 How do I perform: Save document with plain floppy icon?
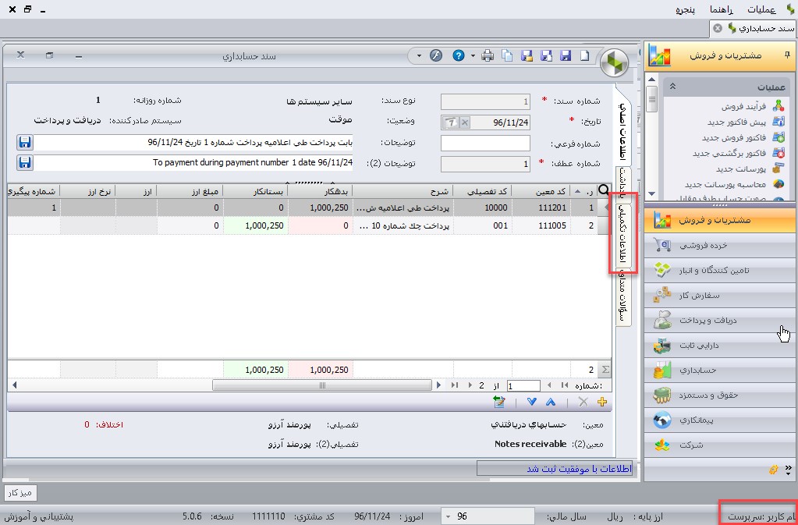(566, 55)
